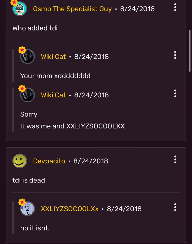Click XXLIYZSOCOOLXx's avatar image
This screenshot has width=192, height=244.
(x=27, y=209)
